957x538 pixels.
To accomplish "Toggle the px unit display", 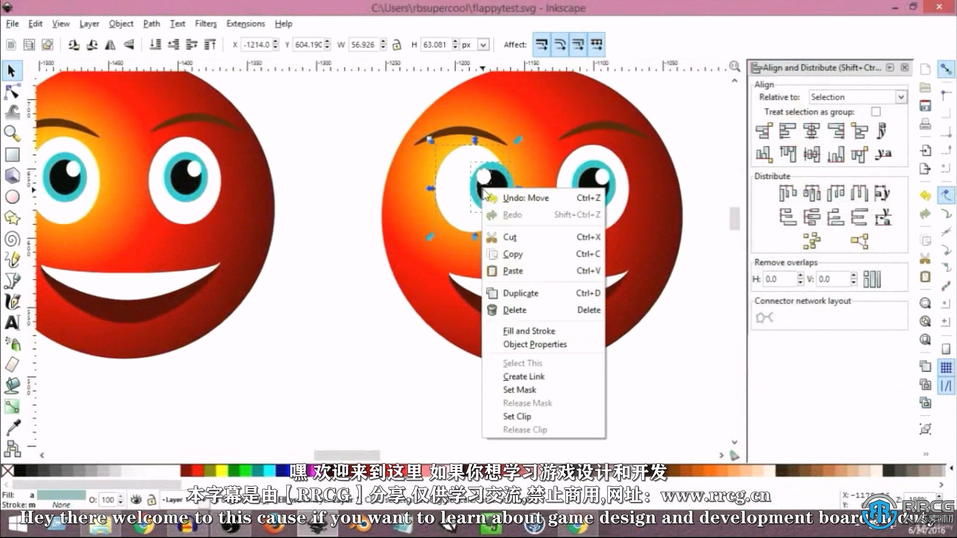I will click(483, 45).
